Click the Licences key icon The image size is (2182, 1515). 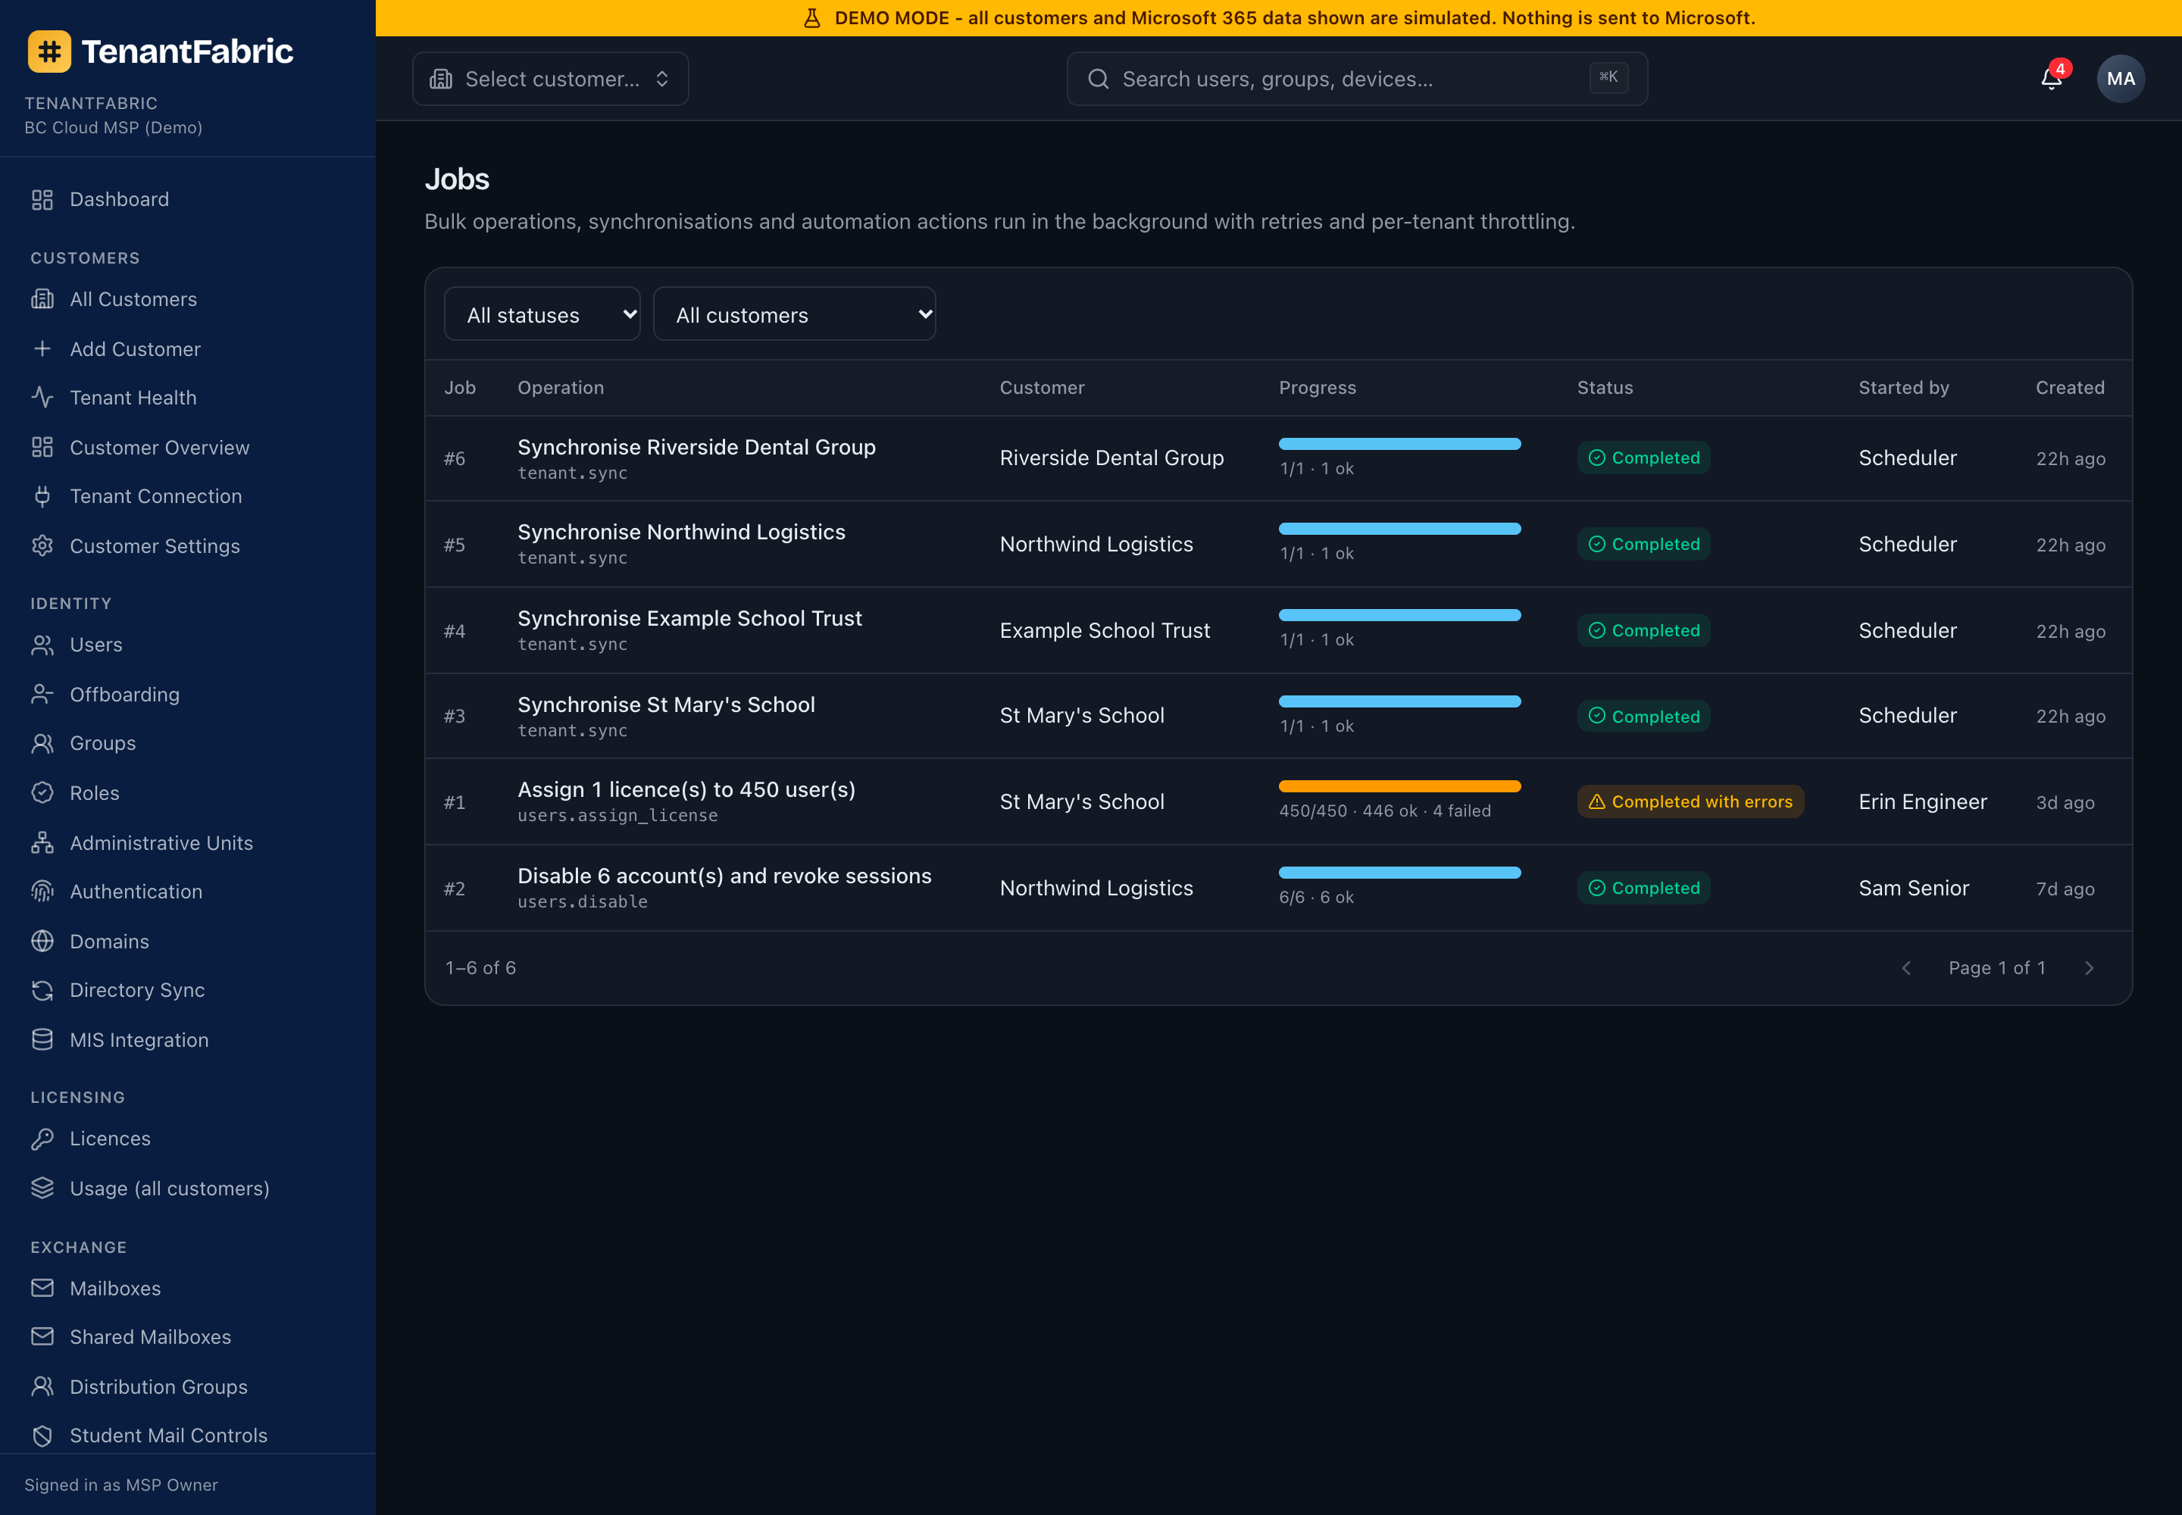tap(42, 1139)
